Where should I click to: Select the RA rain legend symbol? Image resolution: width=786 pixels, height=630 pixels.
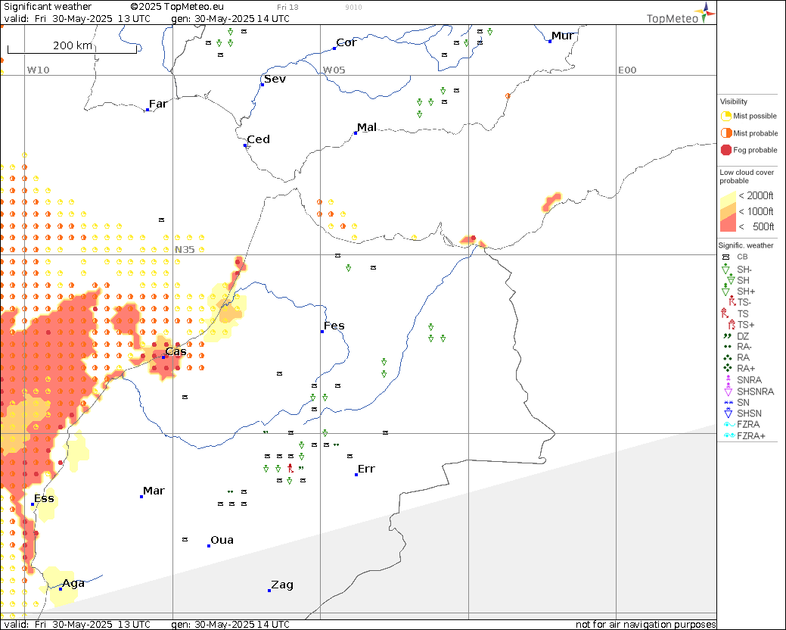point(727,357)
